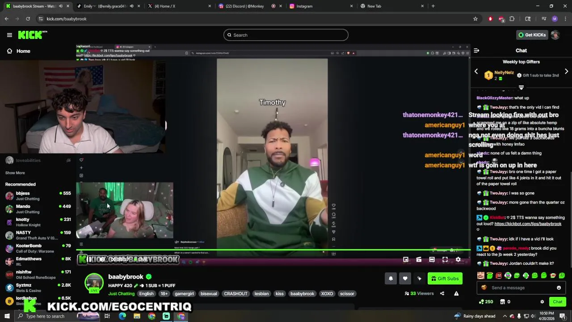Viewport: 572px width, 322px height.
Task: Open emoji picker in chat input
Action: 559,288
